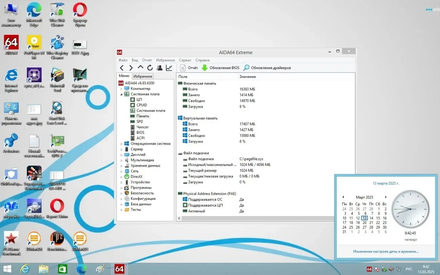The height and width of the screenshot is (275, 440).
Task: Collapse the Системная плата tree branch
Action: pyautogui.click(x=121, y=94)
